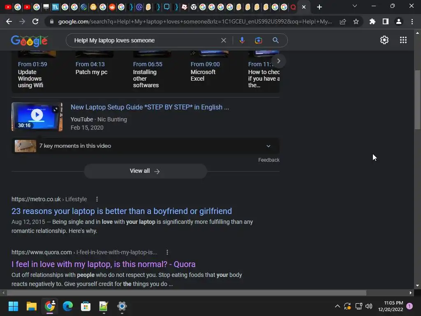Image resolution: width=421 pixels, height=316 pixels.
Task: Show hidden system tray icons
Action: tap(338, 306)
